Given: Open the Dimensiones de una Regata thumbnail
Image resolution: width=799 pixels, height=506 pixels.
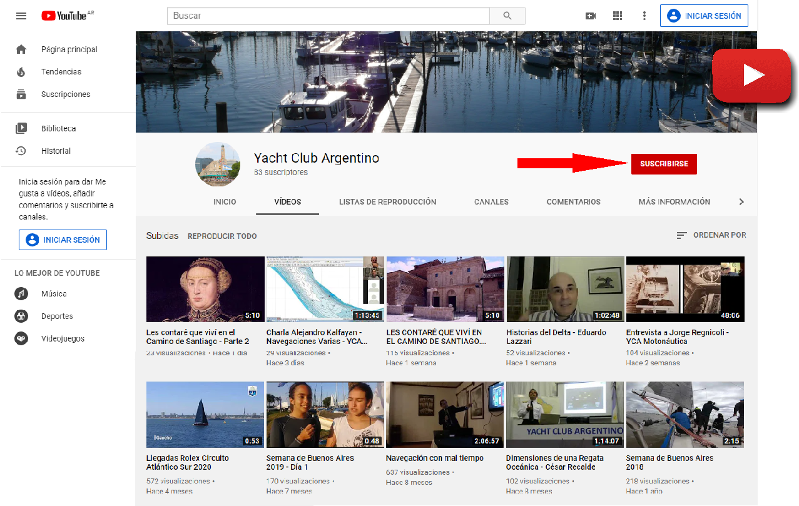Looking at the screenshot, I should [x=566, y=415].
